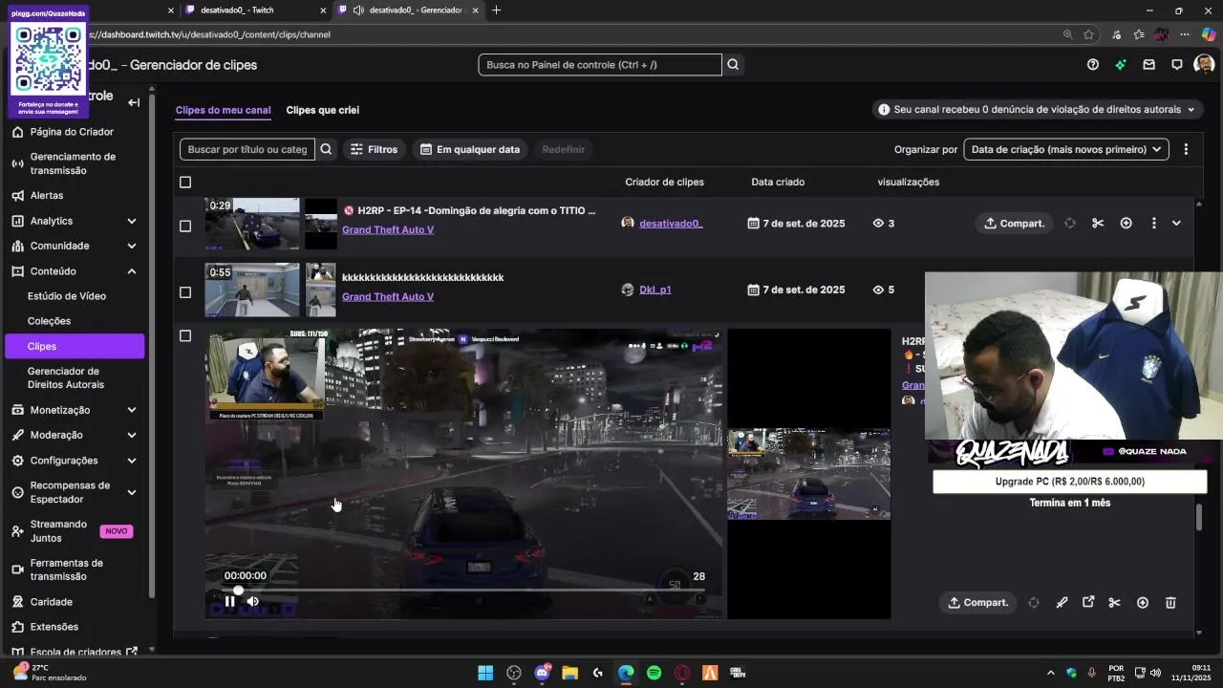Mute the clip player volume icon
This screenshot has width=1223, height=688.
click(x=252, y=601)
